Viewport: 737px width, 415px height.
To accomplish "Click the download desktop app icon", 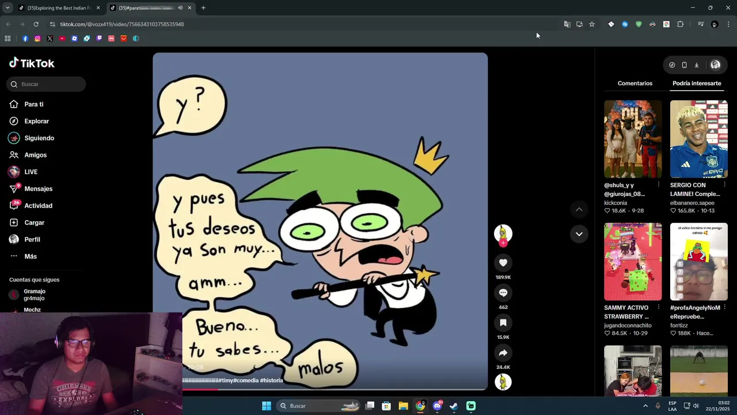I will pyautogui.click(x=696, y=65).
